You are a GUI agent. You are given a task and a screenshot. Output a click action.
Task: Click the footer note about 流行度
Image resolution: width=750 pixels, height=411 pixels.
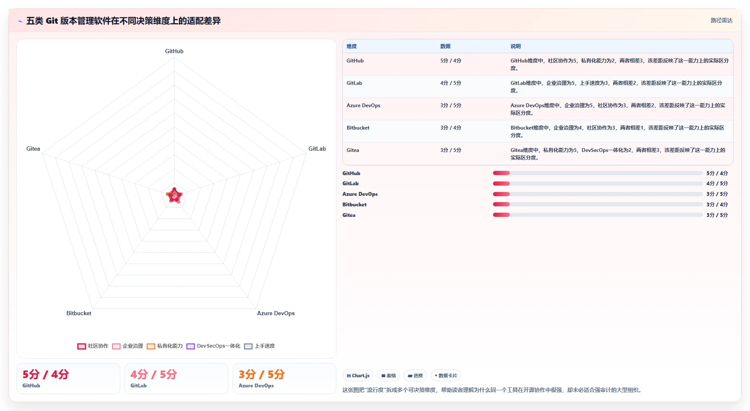pyautogui.click(x=493, y=390)
